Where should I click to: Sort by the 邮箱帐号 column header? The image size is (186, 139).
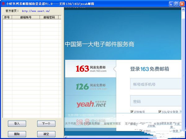tap(26, 17)
